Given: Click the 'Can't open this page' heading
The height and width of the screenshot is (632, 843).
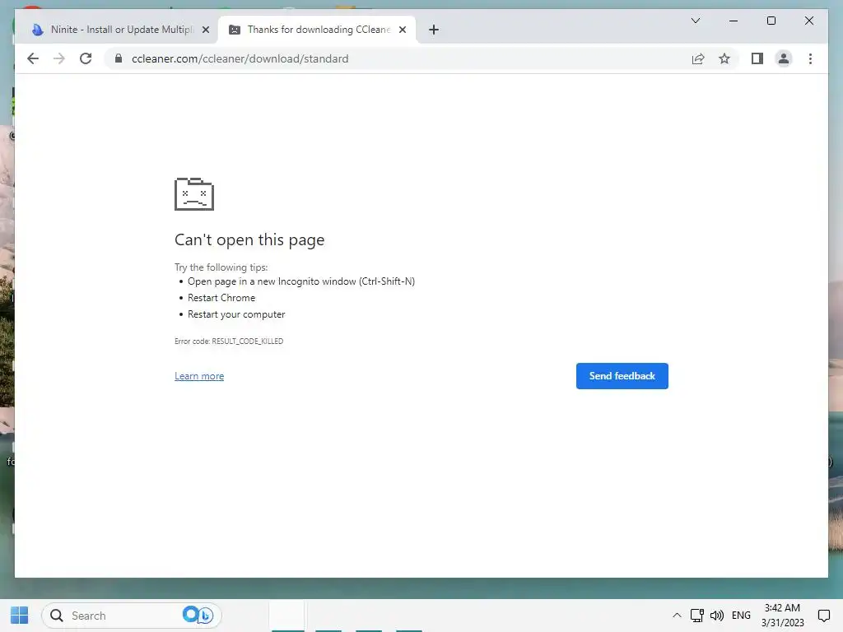Looking at the screenshot, I should point(249,239).
